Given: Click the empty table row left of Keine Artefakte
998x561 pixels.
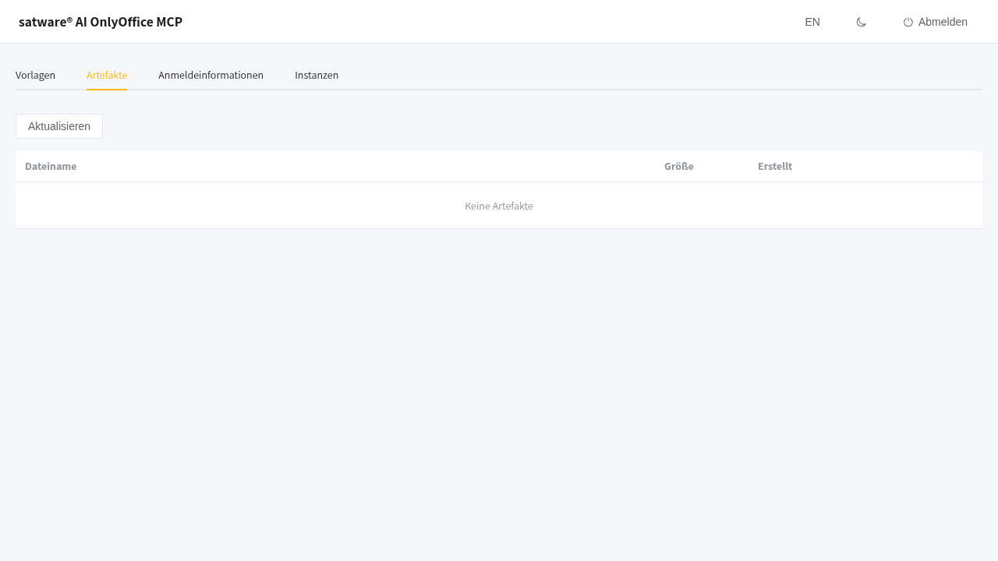Looking at the screenshot, I should pyautogui.click(x=234, y=206).
